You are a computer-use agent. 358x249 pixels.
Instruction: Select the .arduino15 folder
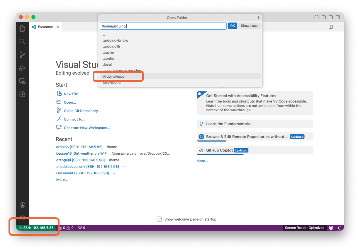tap(180, 46)
